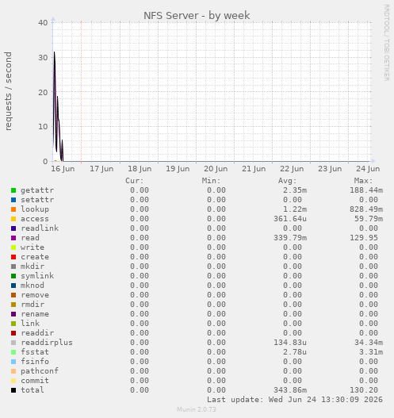This screenshot has width=394, height=418.
Task: Select the 'commit' legend label
Action: (x=35, y=381)
